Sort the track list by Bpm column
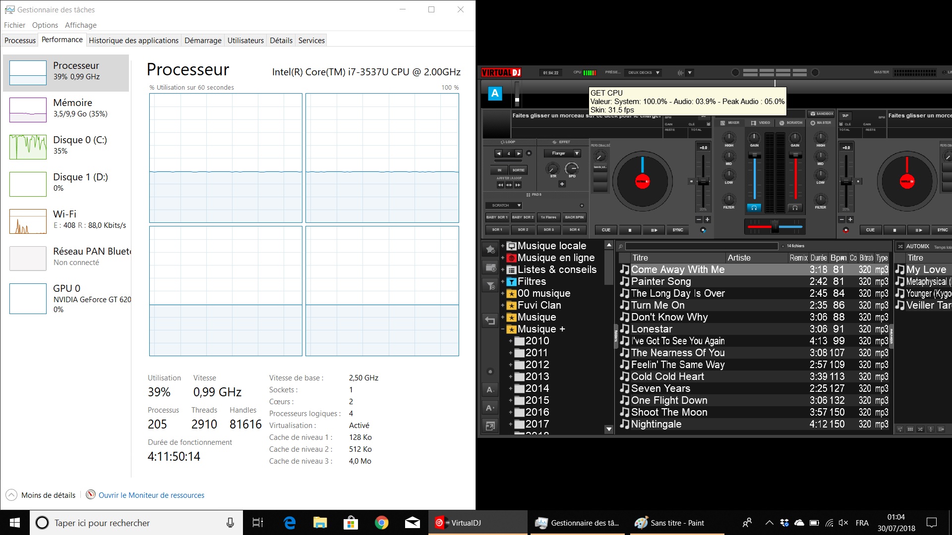 [x=838, y=258]
